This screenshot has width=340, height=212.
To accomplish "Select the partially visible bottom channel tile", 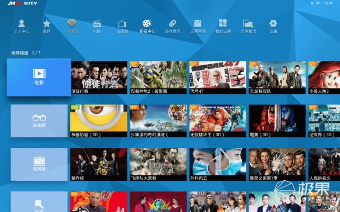I will (39, 201).
